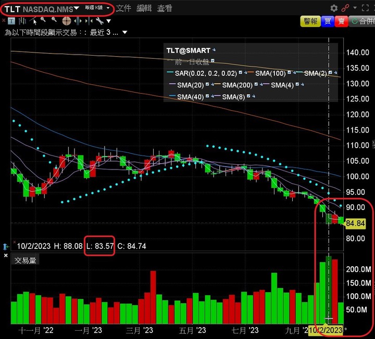Click the SMA(100) orange color line swatch

[251, 72]
